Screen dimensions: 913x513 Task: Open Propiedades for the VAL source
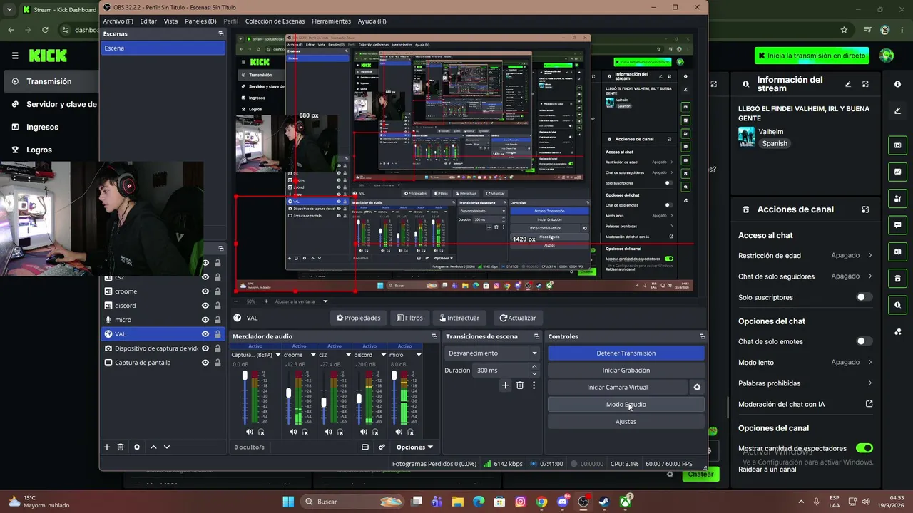pyautogui.click(x=359, y=318)
